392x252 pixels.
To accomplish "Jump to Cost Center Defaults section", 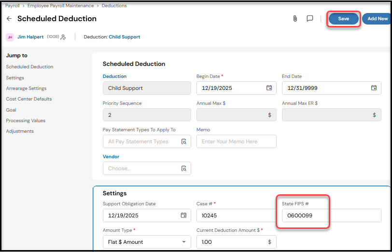I will (x=29, y=99).
